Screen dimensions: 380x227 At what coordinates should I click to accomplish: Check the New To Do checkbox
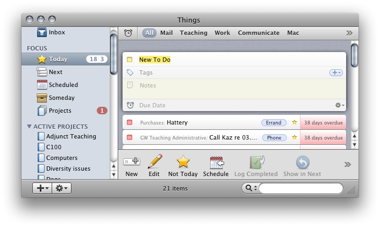point(130,60)
